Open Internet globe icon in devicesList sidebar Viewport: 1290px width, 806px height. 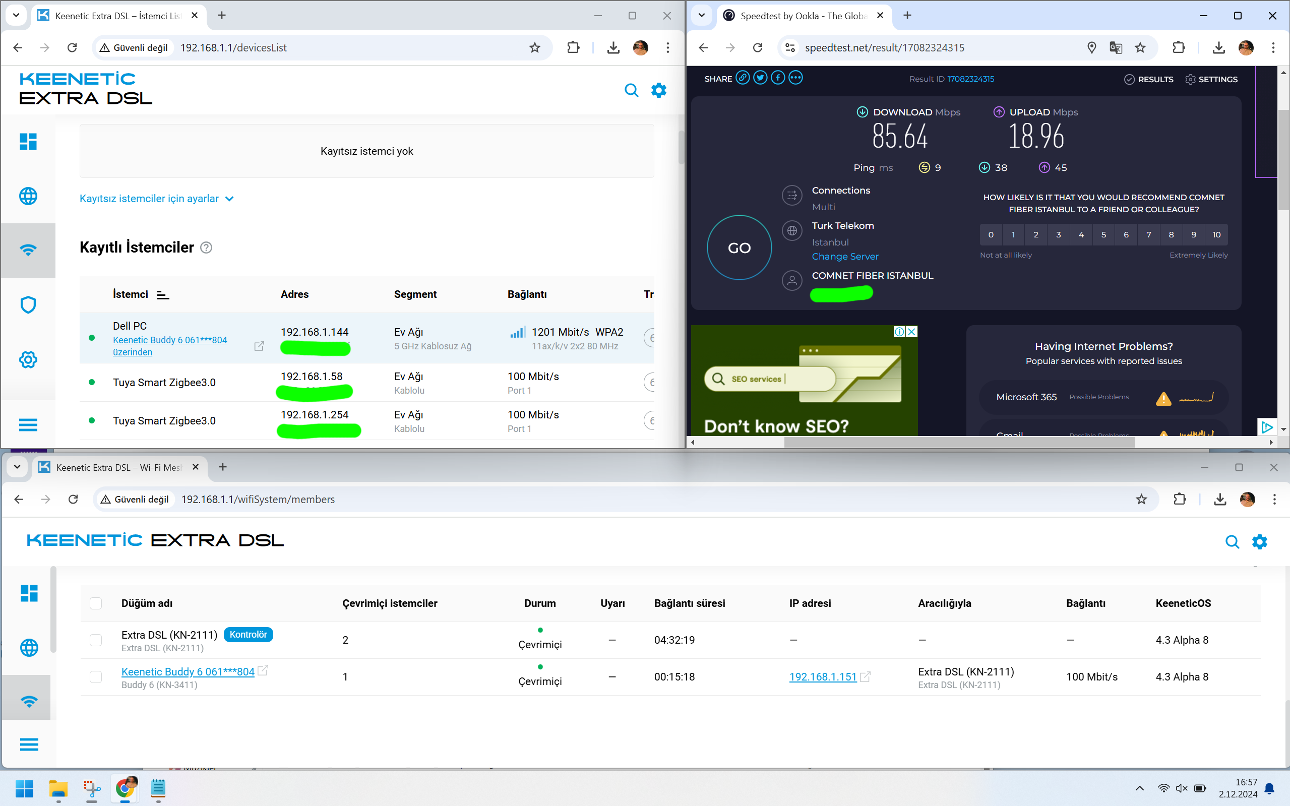point(28,196)
